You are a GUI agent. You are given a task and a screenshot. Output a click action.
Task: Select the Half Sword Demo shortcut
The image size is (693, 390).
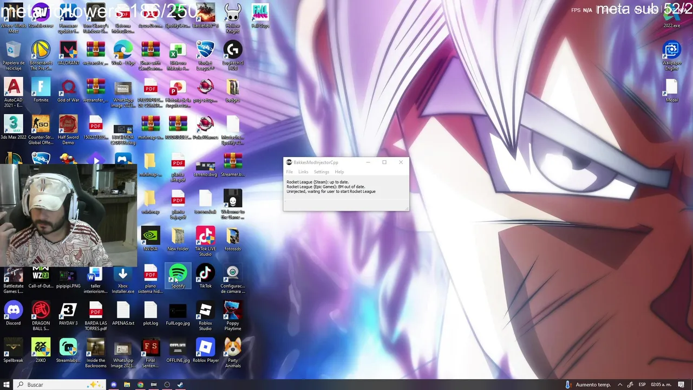point(68,130)
